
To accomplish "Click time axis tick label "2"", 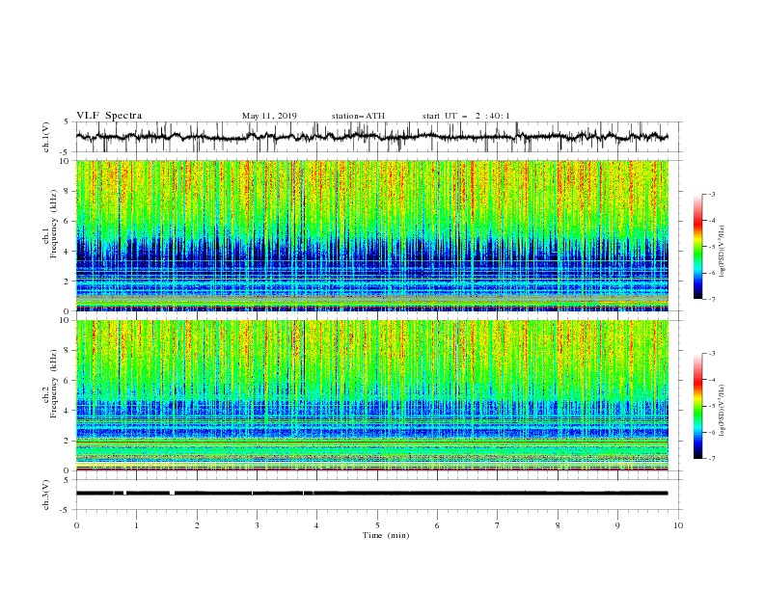I will click(197, 525).
